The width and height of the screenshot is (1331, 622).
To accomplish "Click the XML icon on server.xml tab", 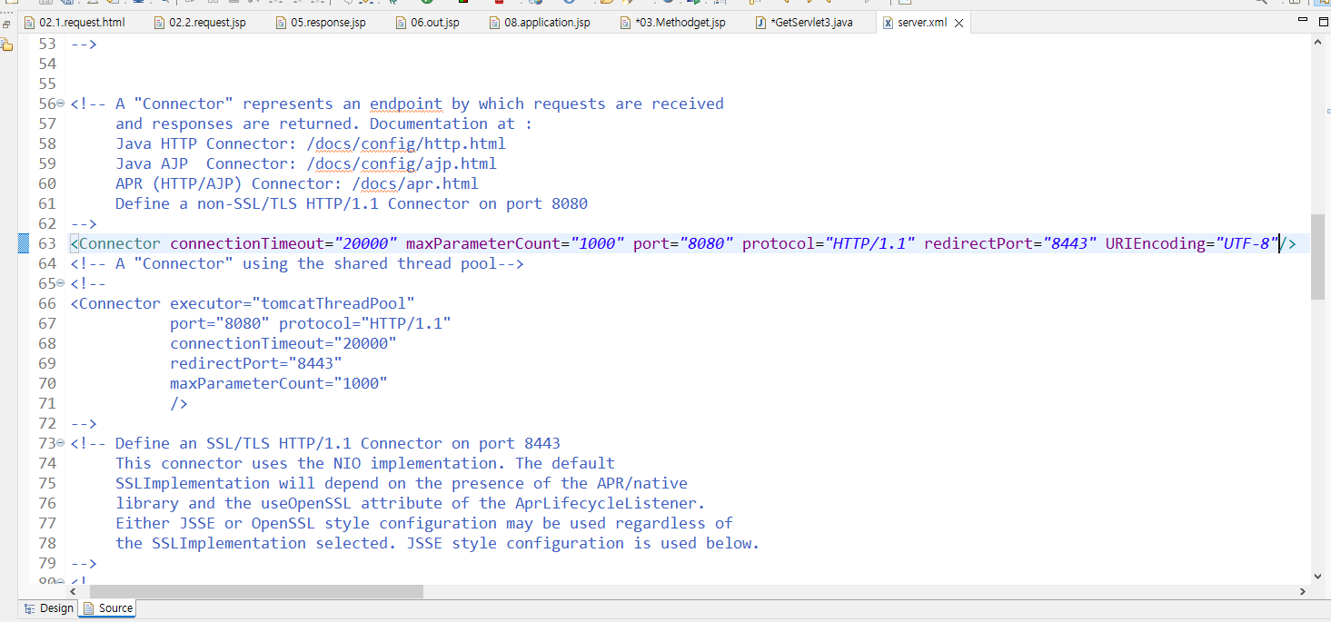I will [888, 22].
